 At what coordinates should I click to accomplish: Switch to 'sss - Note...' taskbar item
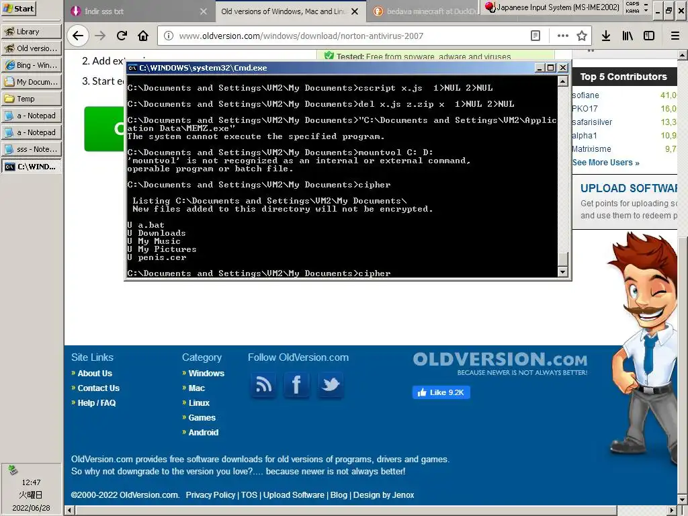(31, 149)
